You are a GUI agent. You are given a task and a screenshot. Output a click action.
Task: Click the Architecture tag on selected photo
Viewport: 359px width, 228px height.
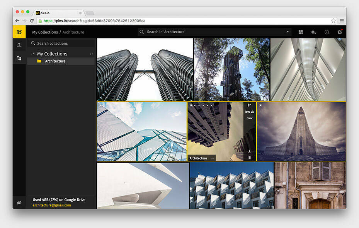(198, 158)
